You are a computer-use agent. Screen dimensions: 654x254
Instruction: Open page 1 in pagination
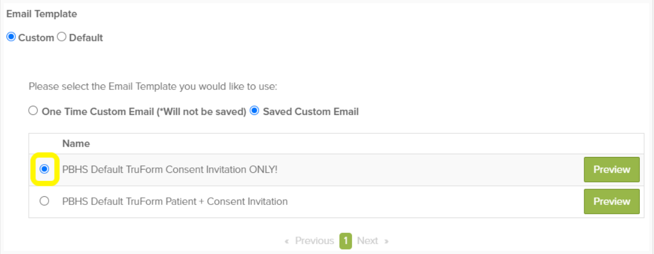coord(346,240)
